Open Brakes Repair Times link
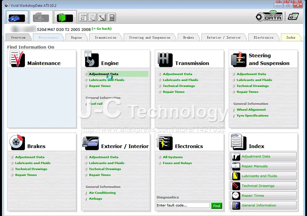This screenshot has width=307, height=216. point(26,175)
